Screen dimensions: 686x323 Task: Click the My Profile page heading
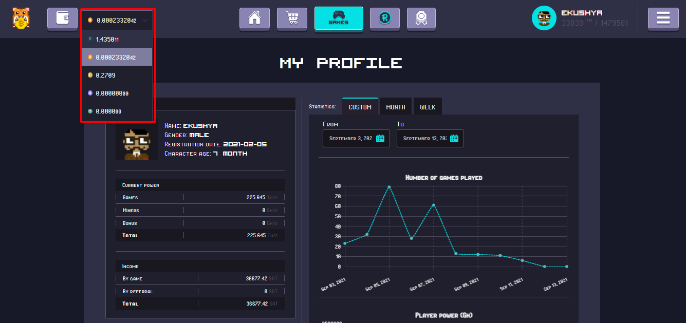point(341,63)
